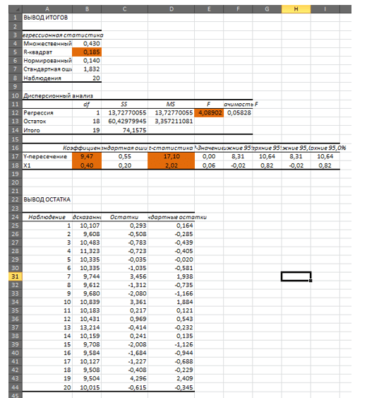
Task: Select cell with ВЫВОД ИТОГОВ
Action: 47,18
